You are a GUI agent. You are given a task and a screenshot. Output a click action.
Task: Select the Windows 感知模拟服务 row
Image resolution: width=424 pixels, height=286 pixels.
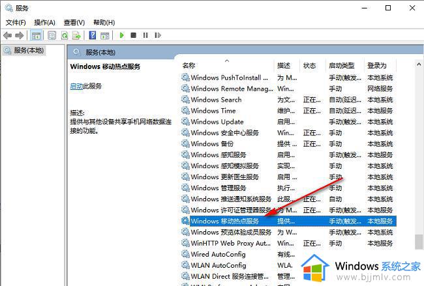pyautogui.click(x=288, y=166)
